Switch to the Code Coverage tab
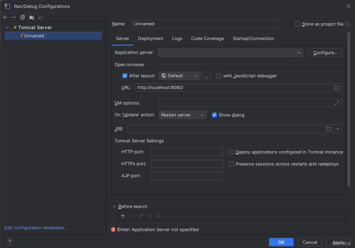This screenshot has width=355, height=248. 207,38
